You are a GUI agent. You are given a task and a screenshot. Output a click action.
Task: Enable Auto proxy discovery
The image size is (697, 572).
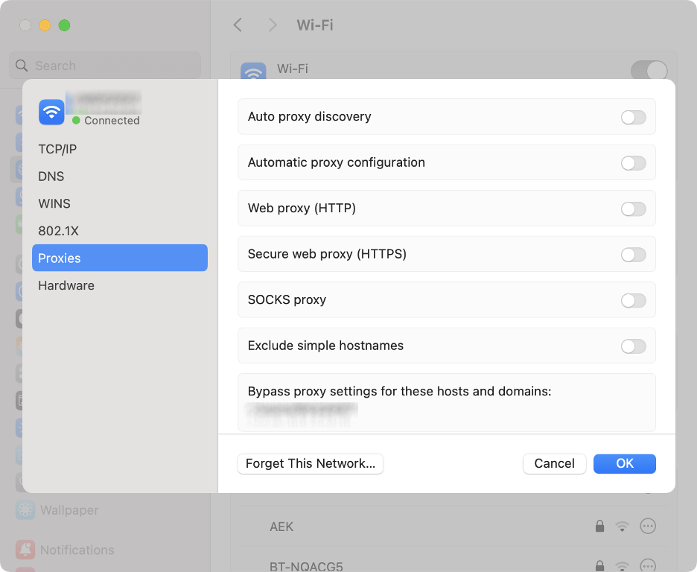click(634, 117)
